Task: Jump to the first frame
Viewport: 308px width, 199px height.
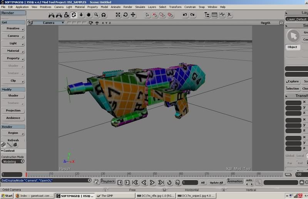Action: coord(135,182)
